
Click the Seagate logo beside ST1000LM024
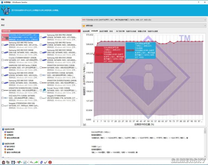tap(45, 98)
